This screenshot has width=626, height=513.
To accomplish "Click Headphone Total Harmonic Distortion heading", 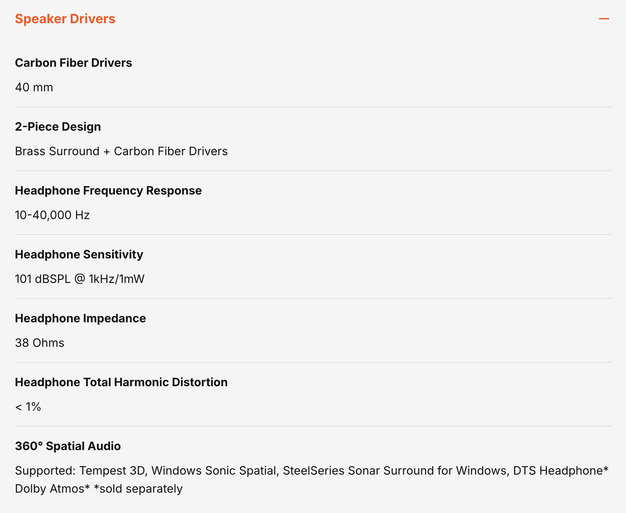I will coord(121,382).
